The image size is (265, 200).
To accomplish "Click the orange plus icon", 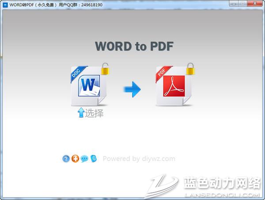I will [x=75, y=158].
